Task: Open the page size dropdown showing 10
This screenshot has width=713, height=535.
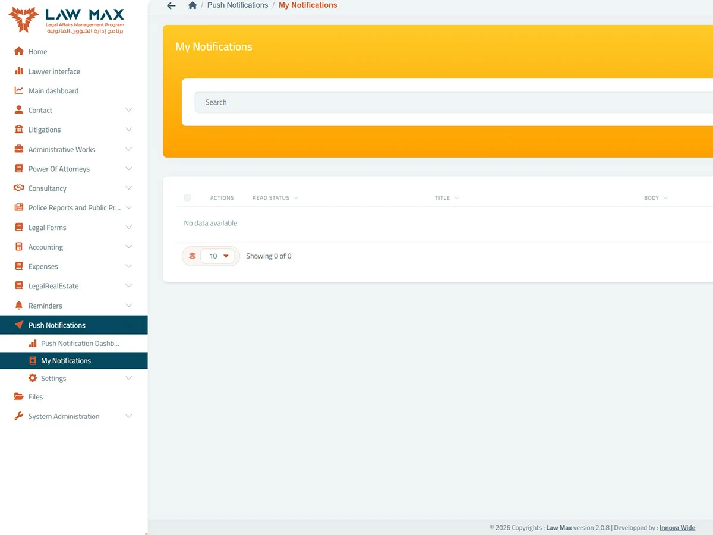Action: [218, 256]
